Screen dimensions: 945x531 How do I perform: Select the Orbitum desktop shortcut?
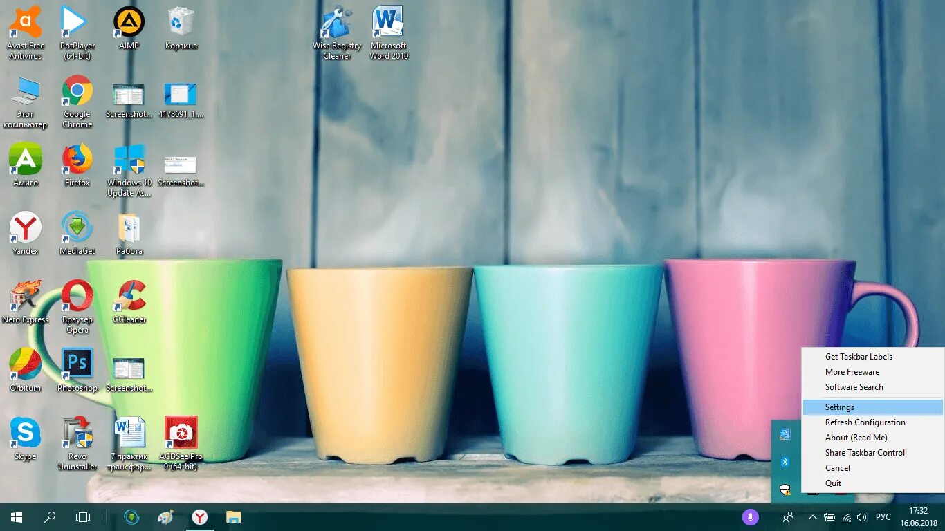click(26, 371)
